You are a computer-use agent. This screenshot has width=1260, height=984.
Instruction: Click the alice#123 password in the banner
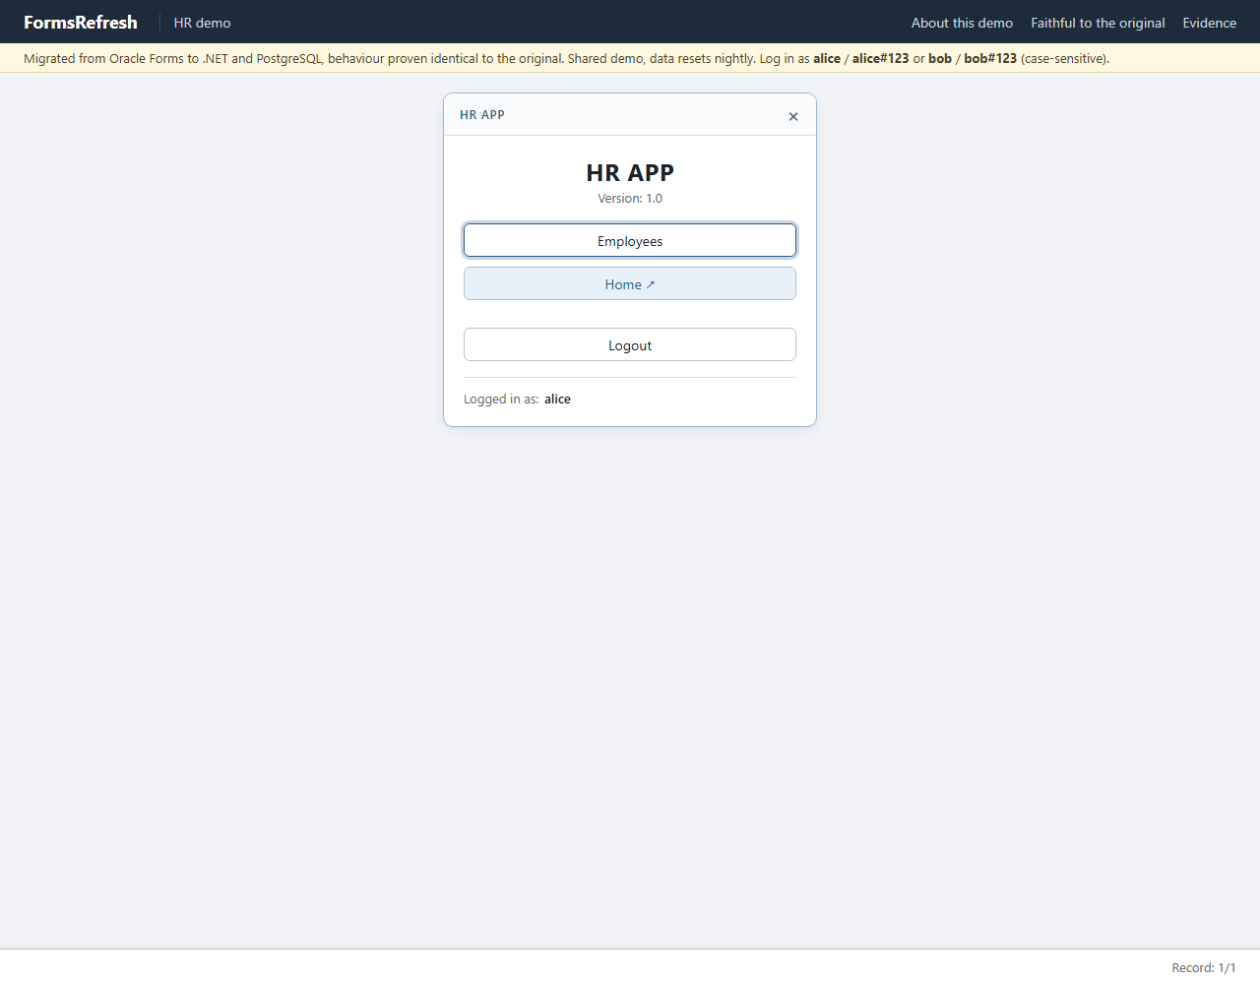pos(881,58)
